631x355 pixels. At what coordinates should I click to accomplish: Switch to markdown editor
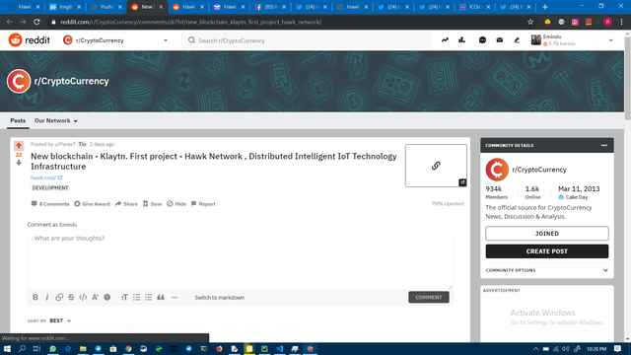(x=219, y=298)
